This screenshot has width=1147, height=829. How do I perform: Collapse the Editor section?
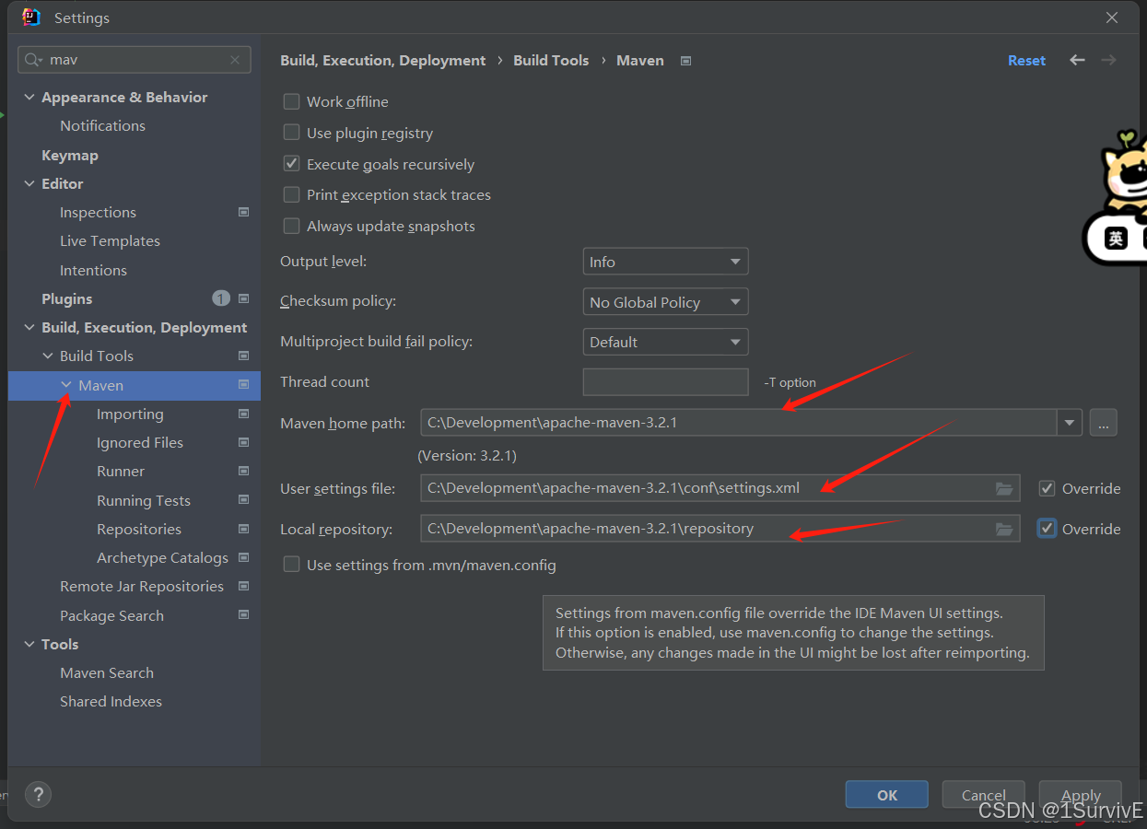29,183
